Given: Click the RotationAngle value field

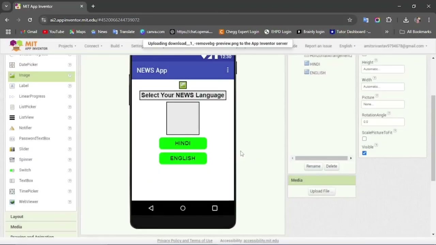Looking at the screenshot, I should pyautogui.click(x=383, y=122).
